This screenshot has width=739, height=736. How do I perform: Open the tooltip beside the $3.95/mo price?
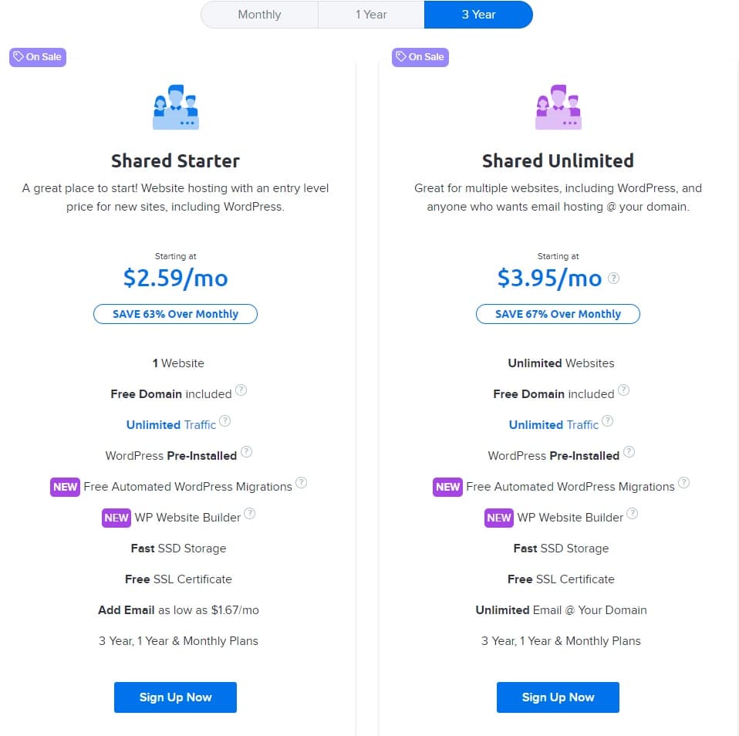(x=613, y=279)
